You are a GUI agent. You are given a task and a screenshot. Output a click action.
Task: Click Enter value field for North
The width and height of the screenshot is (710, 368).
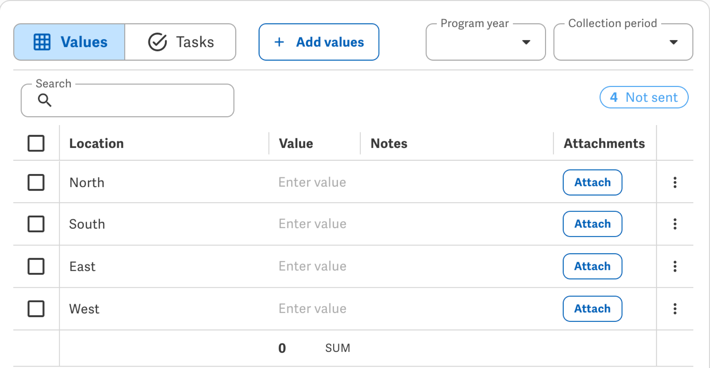tap(313, 182)
